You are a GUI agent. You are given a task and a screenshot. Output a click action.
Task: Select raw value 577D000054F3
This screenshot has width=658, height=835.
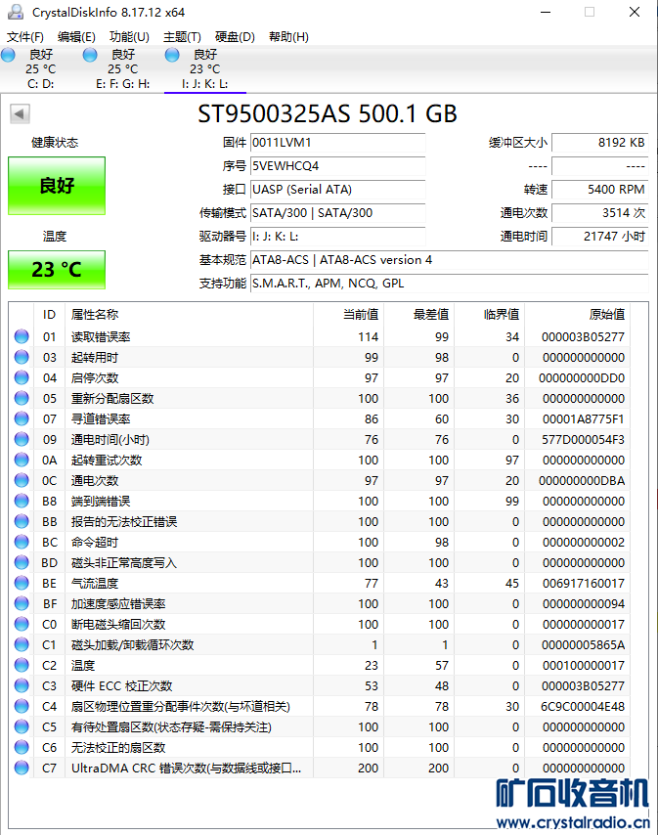[x=584, y=440]
